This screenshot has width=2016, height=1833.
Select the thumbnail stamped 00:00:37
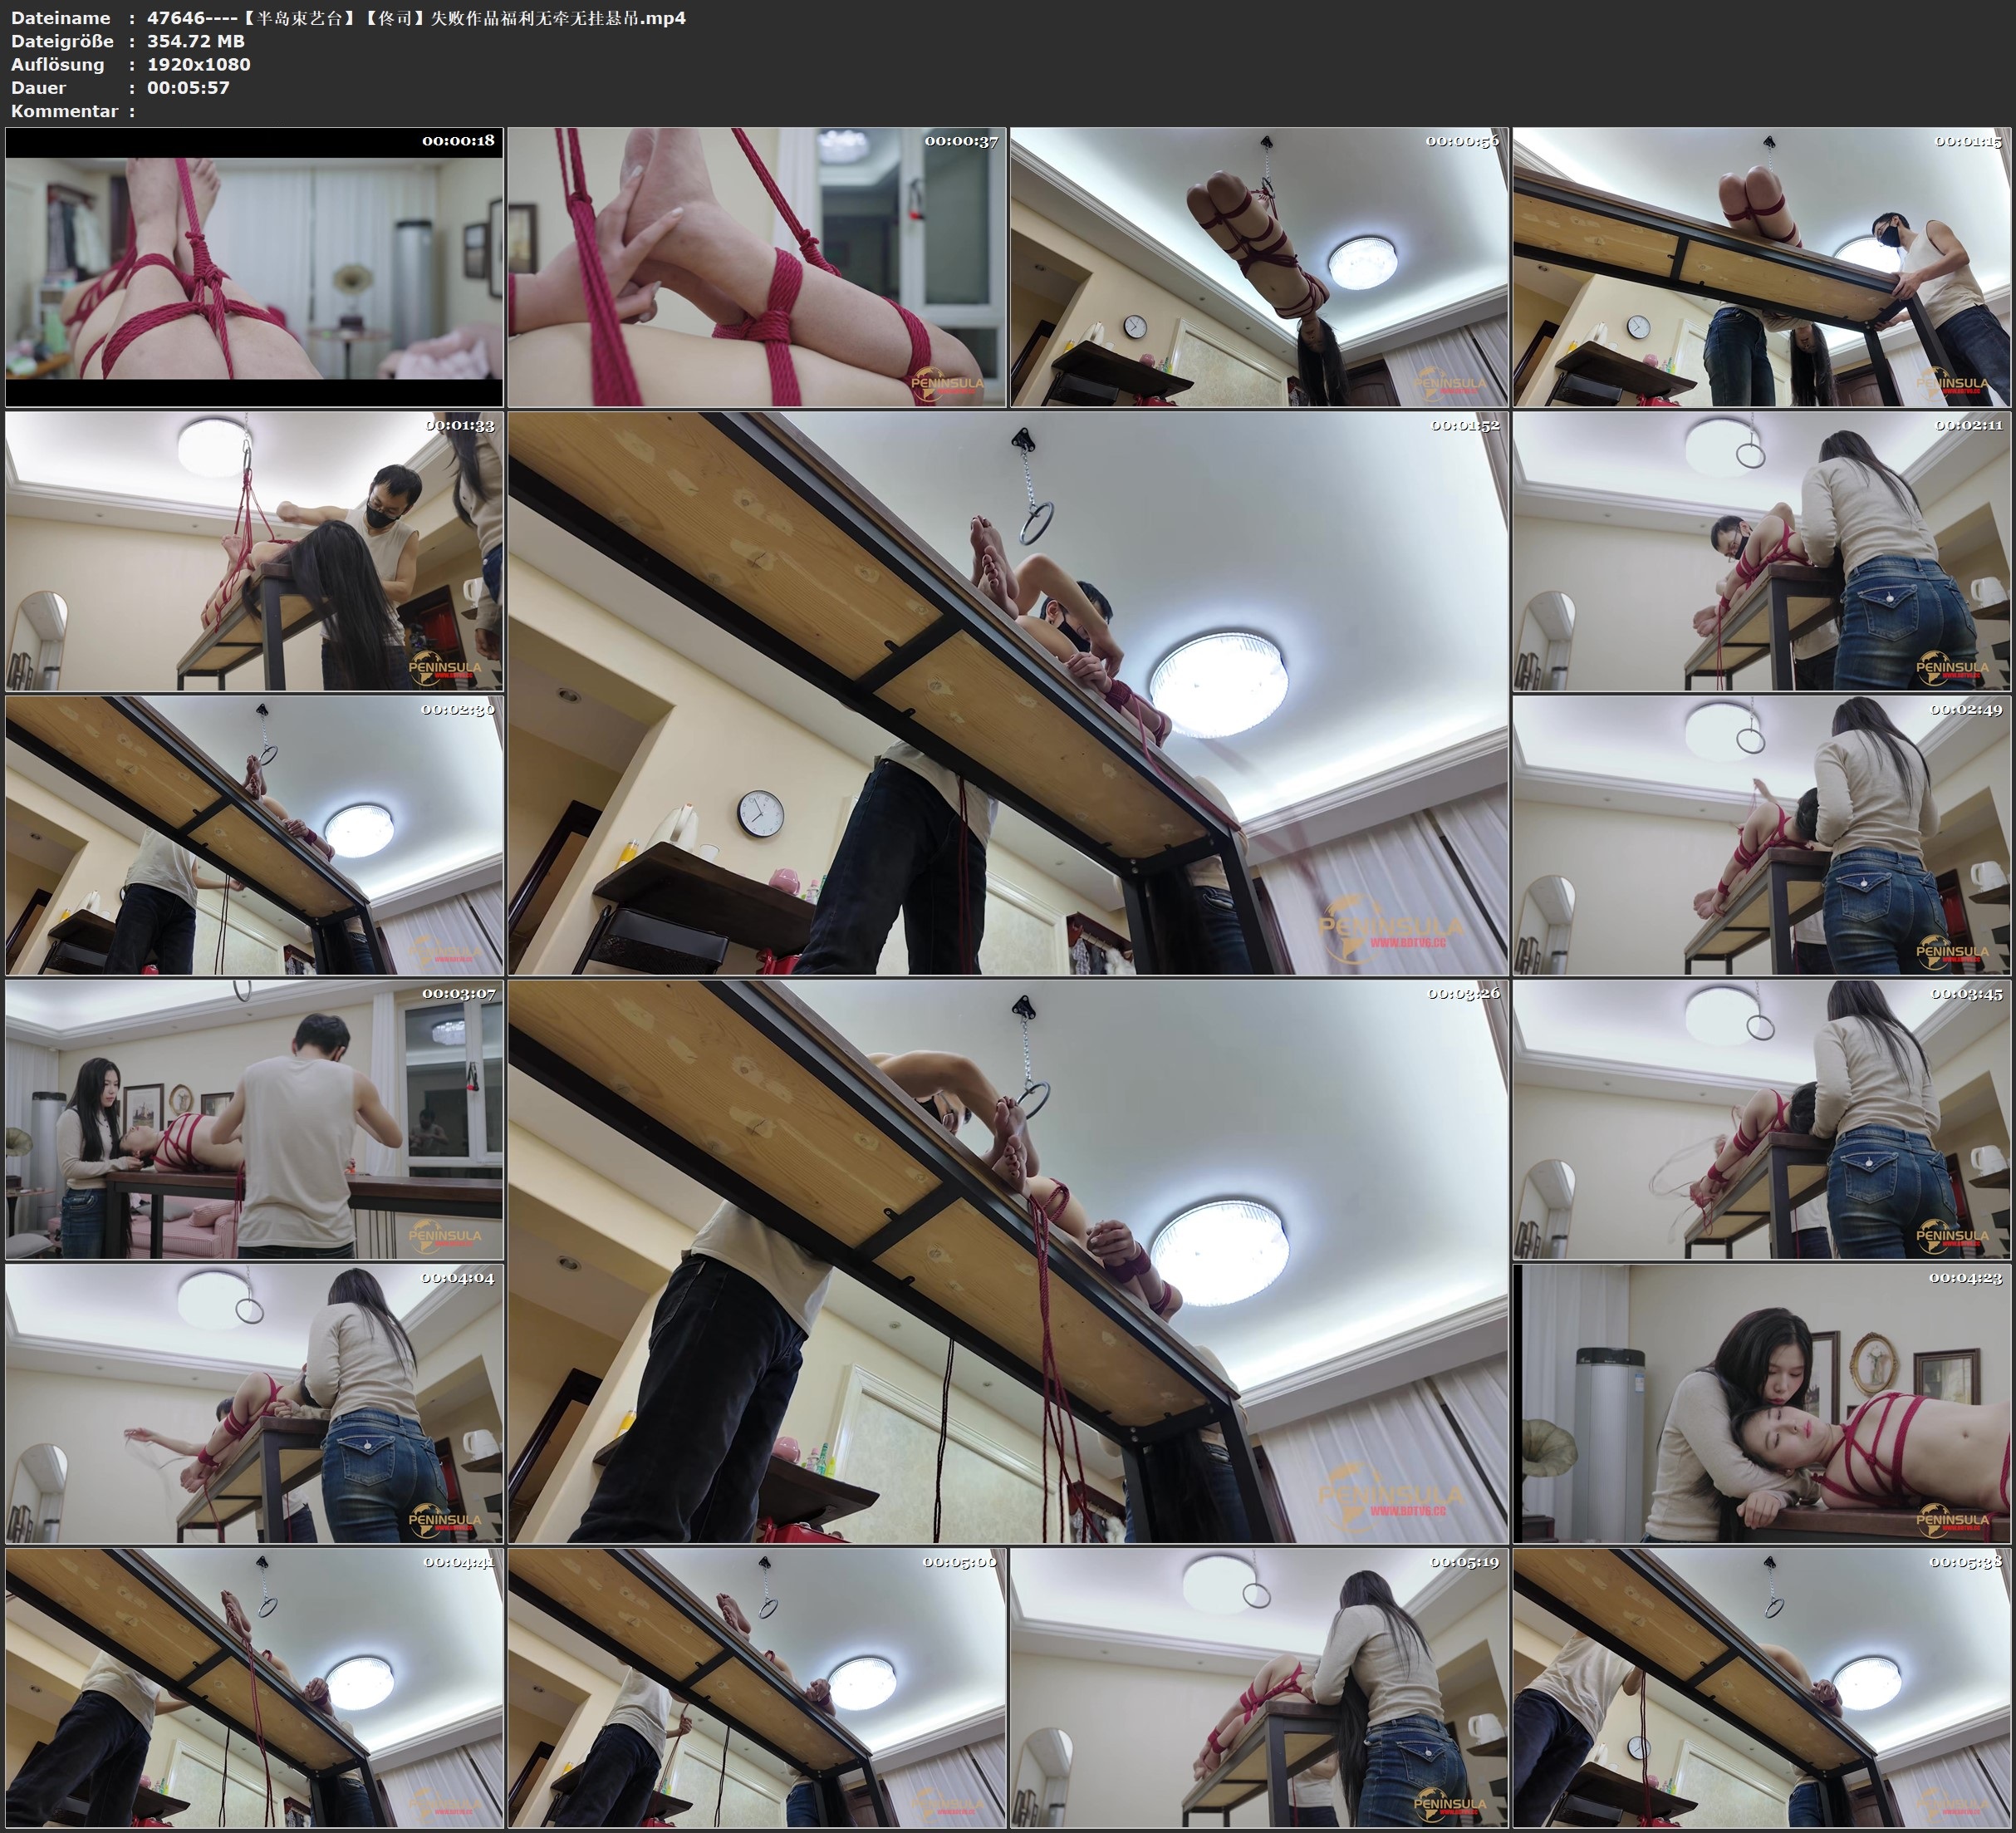(756, 268)
